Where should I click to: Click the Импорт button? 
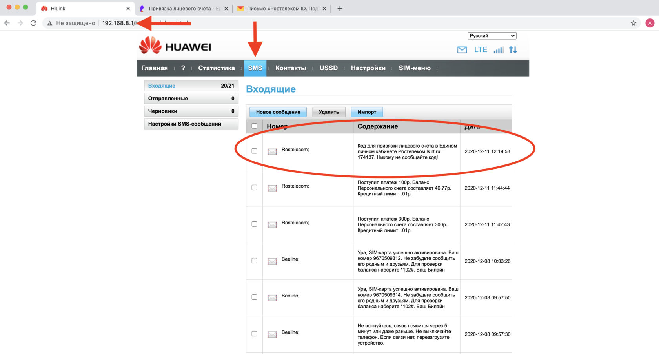pyautogui.click(x=367, y=112)
